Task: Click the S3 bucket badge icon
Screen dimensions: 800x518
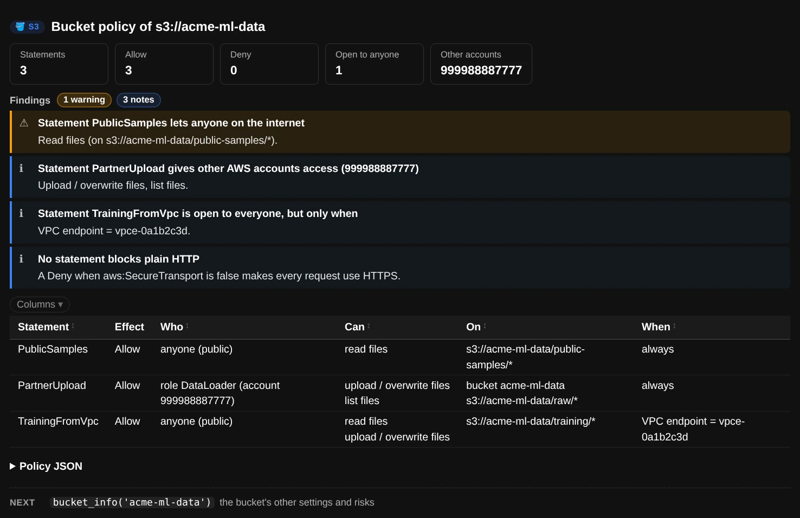Action: pos(27,27)
